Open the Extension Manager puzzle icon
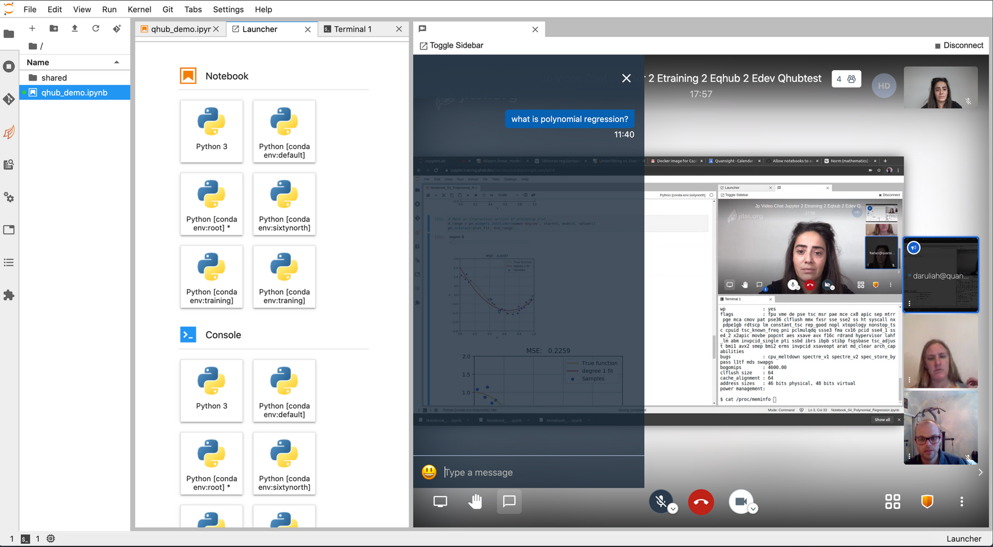The width and height of the screenshot is (993, 547). 9,295
